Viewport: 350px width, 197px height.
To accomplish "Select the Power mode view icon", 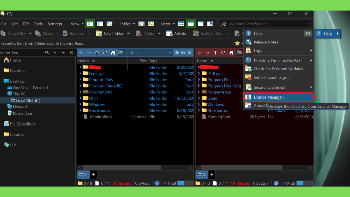I will (100, 24).
